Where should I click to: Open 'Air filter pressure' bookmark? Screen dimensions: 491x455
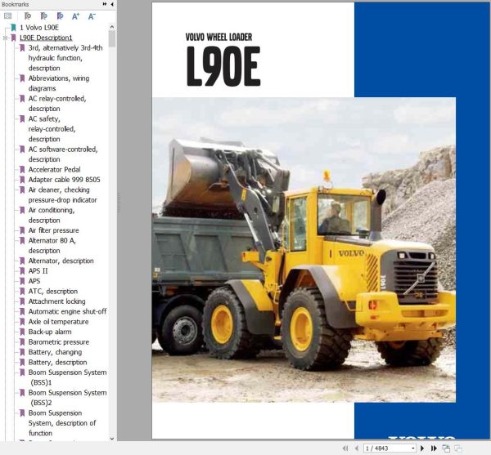tap(53, 230)
